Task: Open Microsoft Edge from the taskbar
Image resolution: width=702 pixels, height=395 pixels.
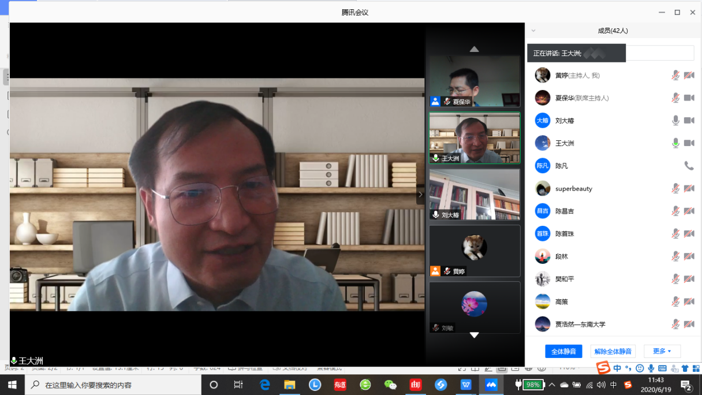Action: pos(265,385)
